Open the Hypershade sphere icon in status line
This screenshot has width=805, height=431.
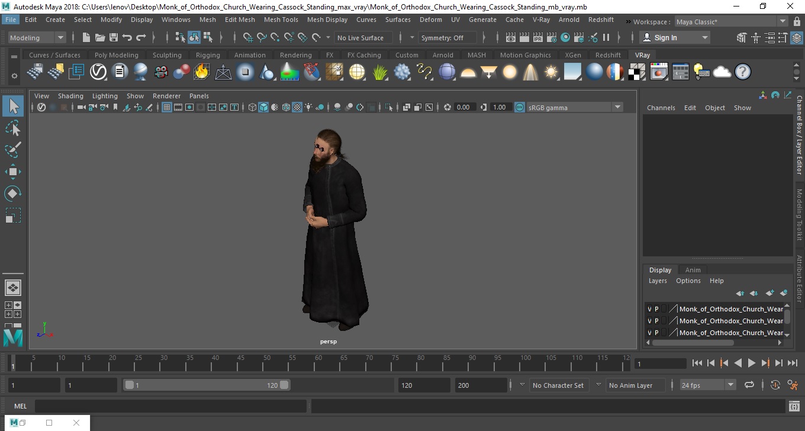pos(565,37)
